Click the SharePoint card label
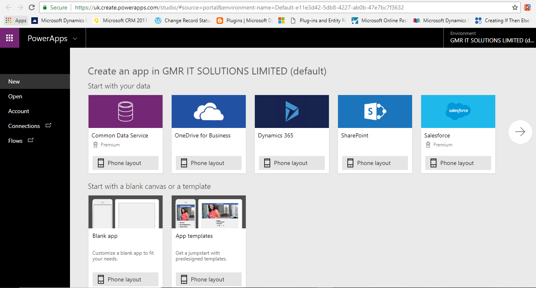The image size is (536, 288). click(x=355, y=135)
